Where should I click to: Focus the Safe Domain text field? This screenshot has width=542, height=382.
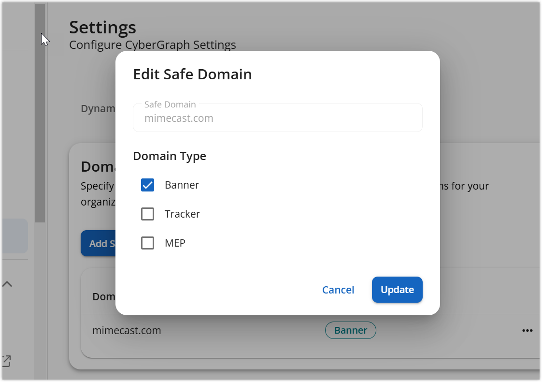[x=278, y=118]
